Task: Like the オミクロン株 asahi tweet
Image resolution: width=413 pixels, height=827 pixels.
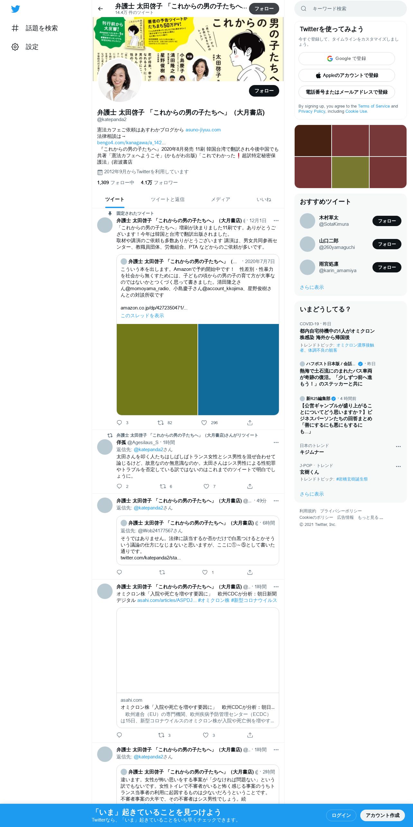Action: point(206,735)
